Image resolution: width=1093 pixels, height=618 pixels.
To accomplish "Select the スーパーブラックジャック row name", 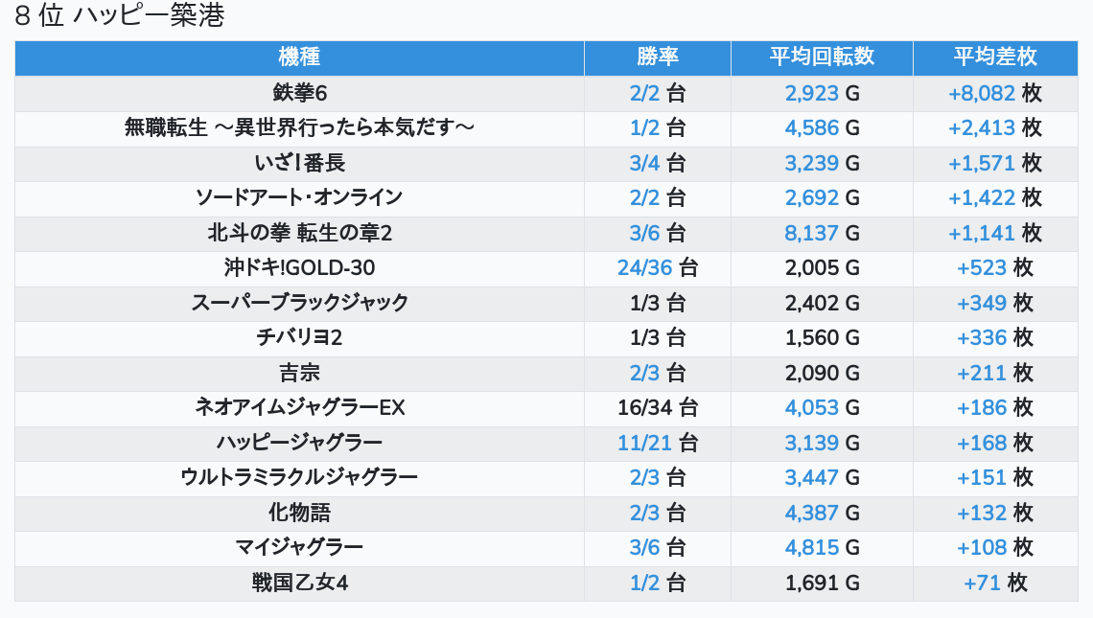I will [x=299, y=303].
